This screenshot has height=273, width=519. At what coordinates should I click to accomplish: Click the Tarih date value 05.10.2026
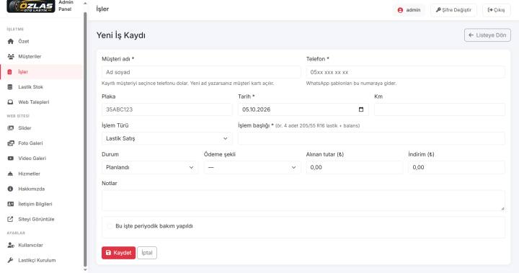[256, 109]
